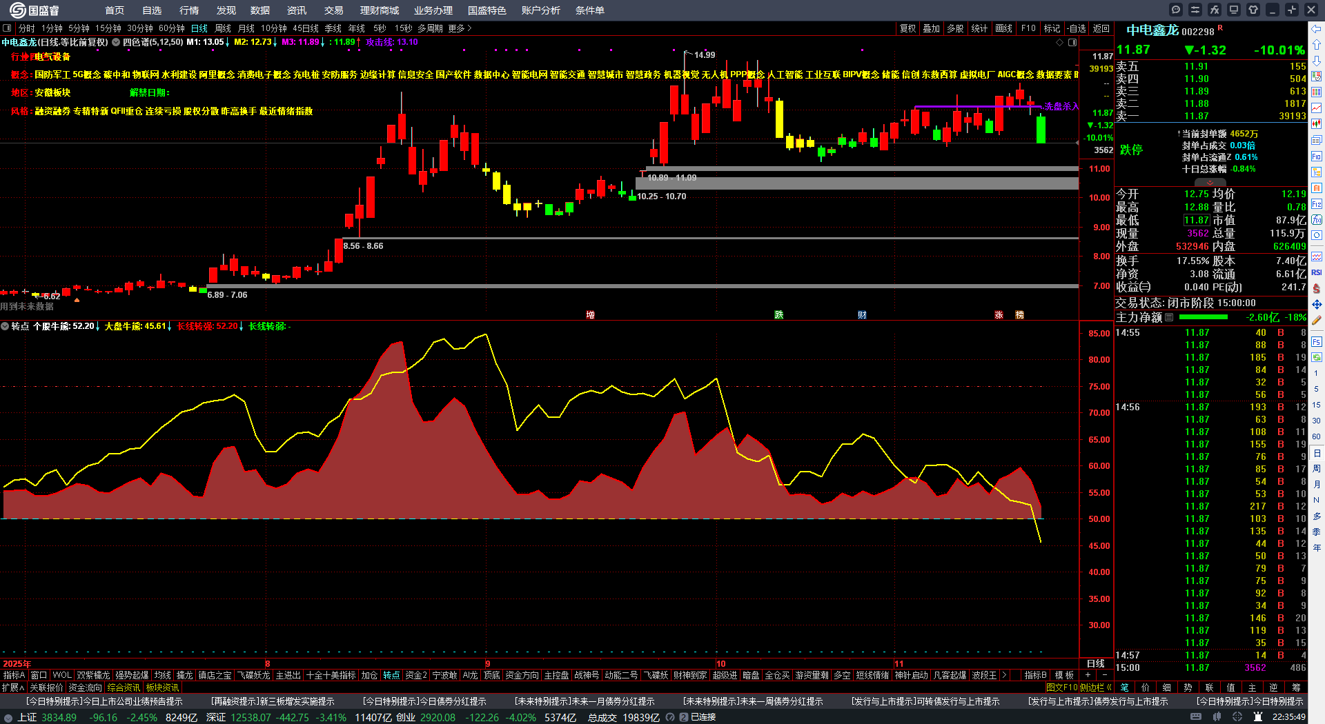Open the 指标B selector

pos(1035,675)
